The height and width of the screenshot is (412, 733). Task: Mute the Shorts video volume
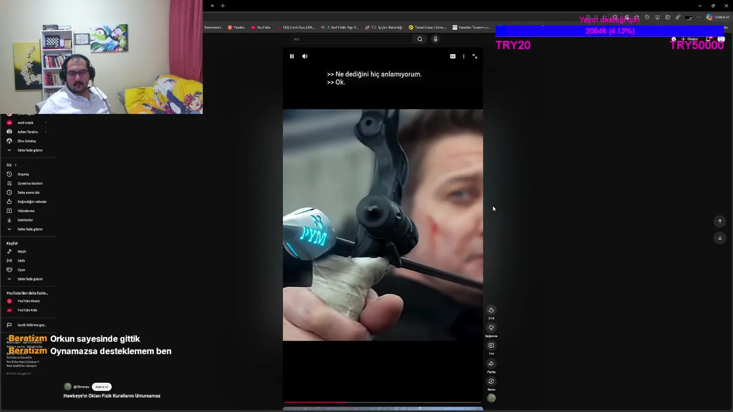pyautogui.click(x=305, y=56)
